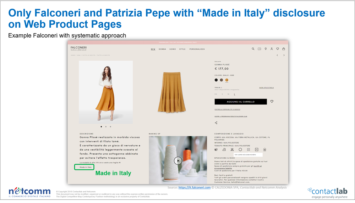Screen dimensions: 355x203
Task: Click COLORE: GIALLO label text
Action: click(224, 75)
